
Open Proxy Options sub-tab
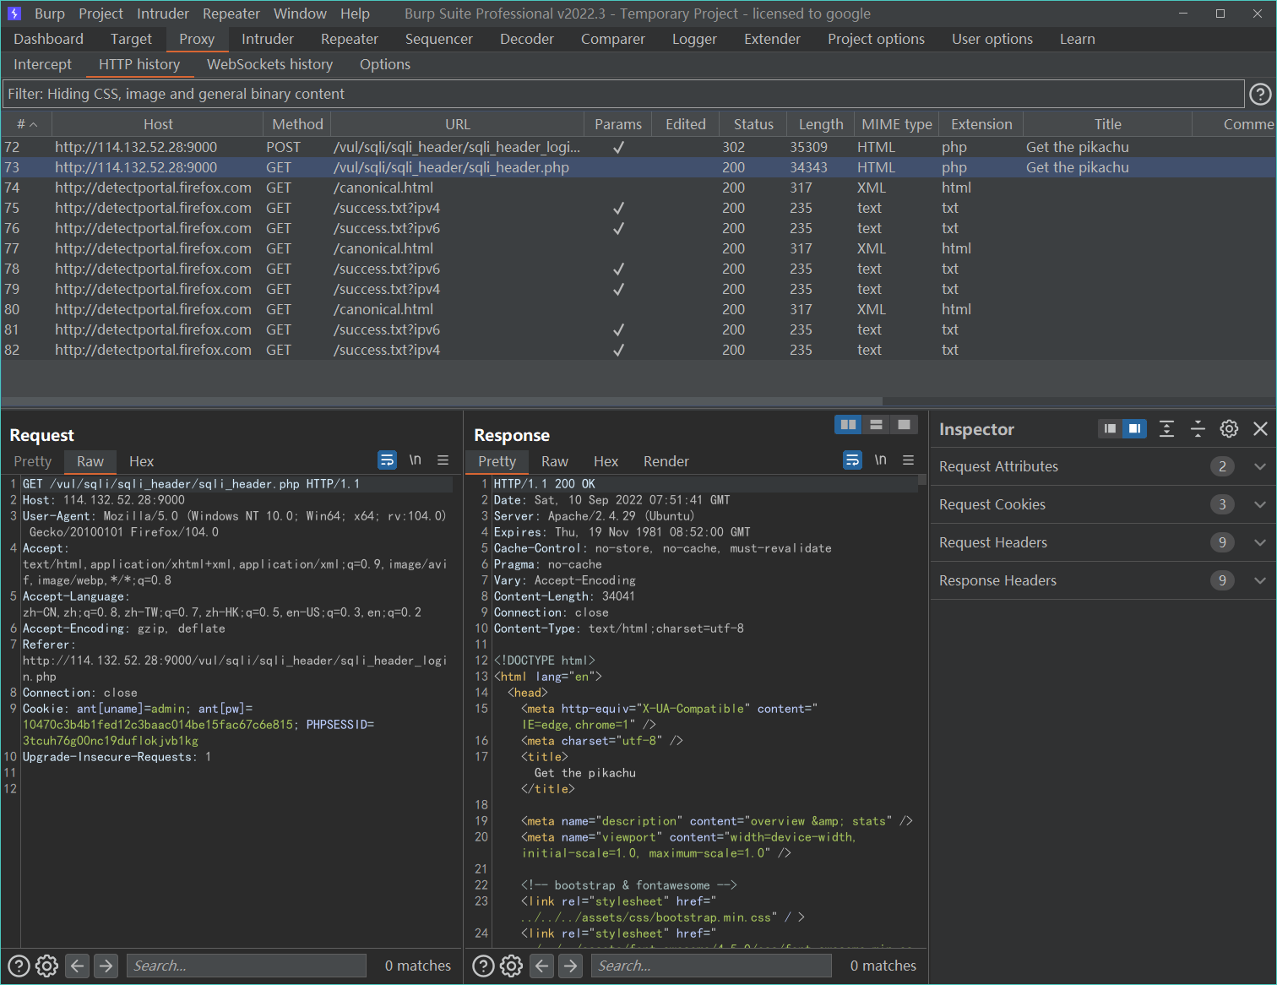[x=384, y=64]
